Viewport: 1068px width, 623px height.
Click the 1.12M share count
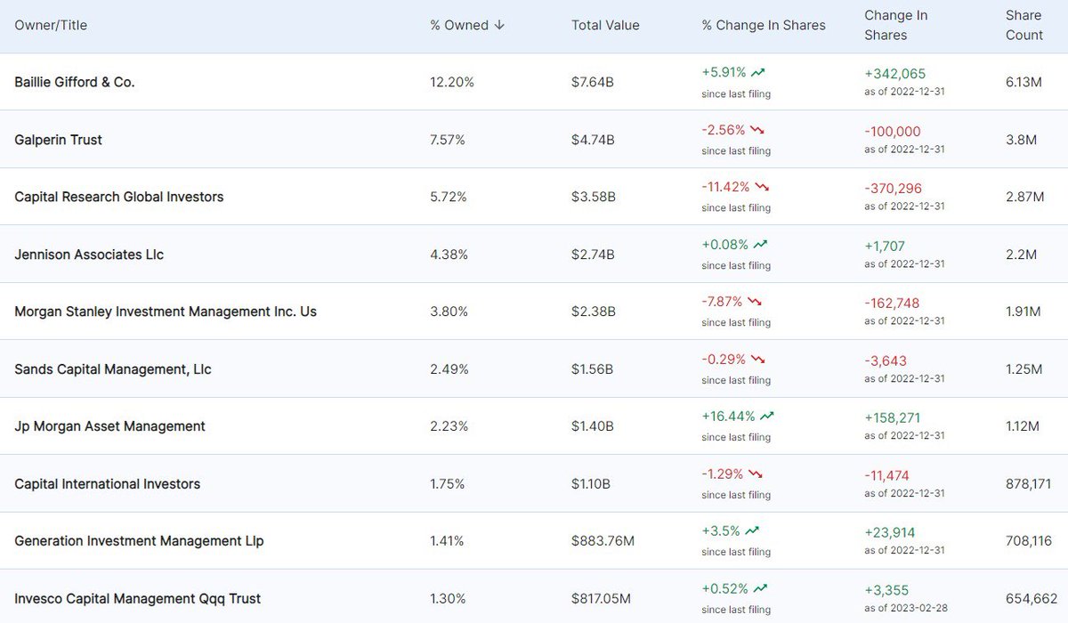pyautogui.click(x=1022, y=426)
